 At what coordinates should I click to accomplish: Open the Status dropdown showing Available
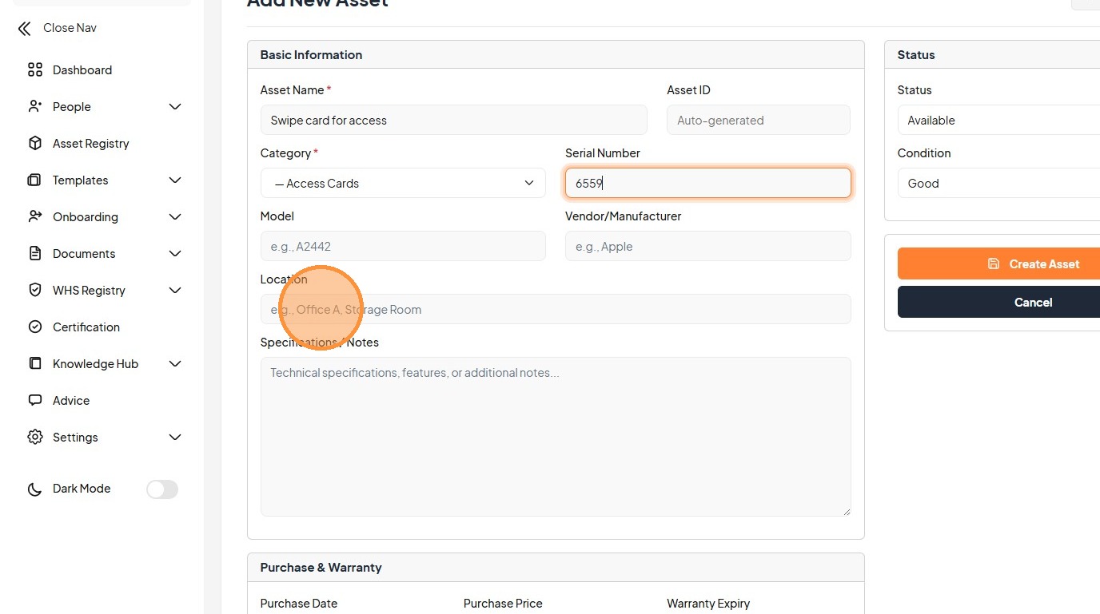(x=999, y=121)
